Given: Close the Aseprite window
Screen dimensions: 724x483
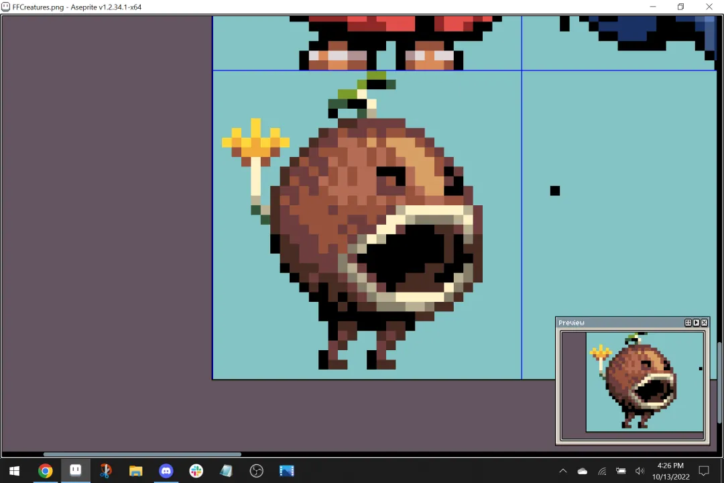Looking at the screenshot, I should click(x=709, y=7).
